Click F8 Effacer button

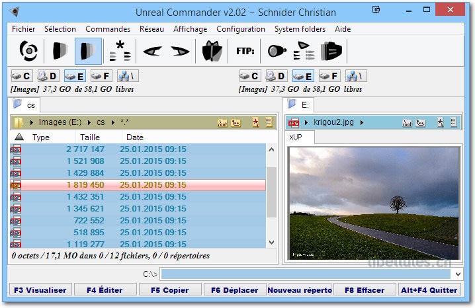365,290
